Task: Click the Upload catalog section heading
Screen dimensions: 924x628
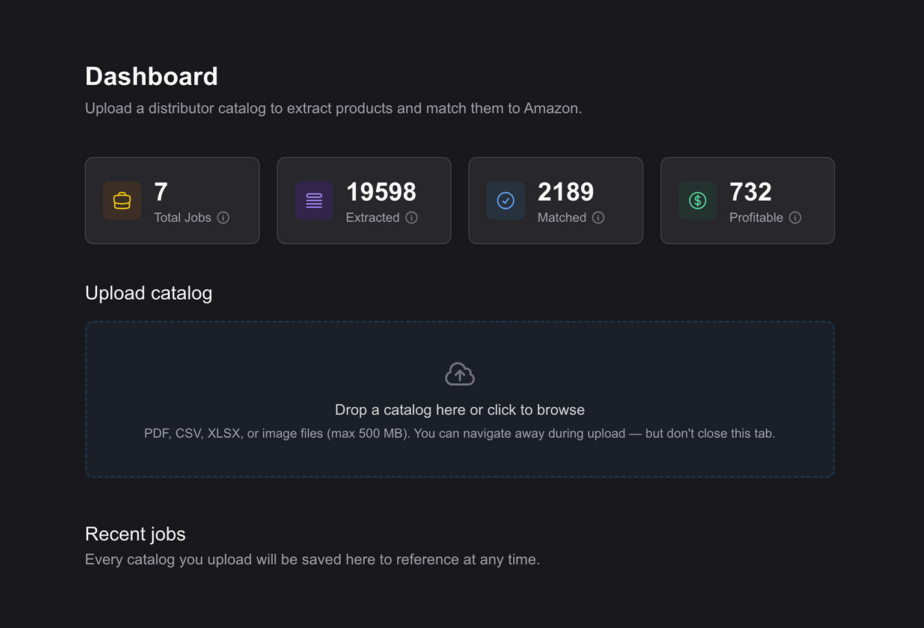Action: coord(148,293)
